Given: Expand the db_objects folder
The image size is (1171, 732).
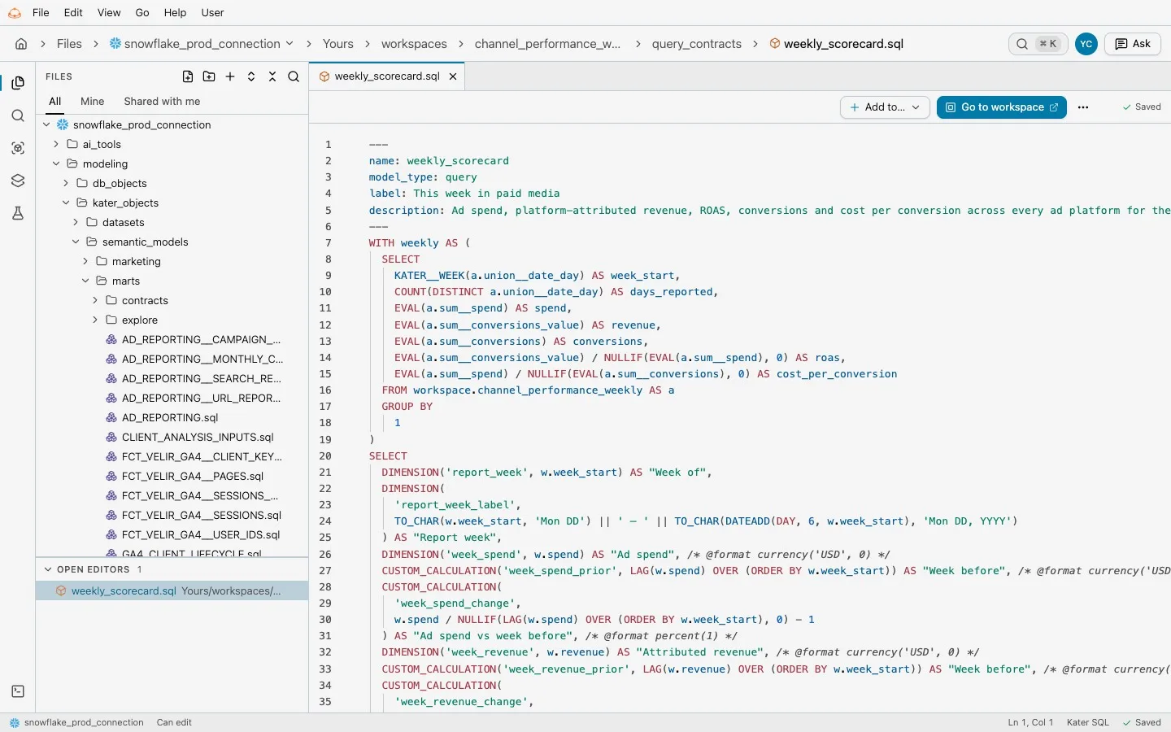Looking at the screenshot, I should 66,183.
